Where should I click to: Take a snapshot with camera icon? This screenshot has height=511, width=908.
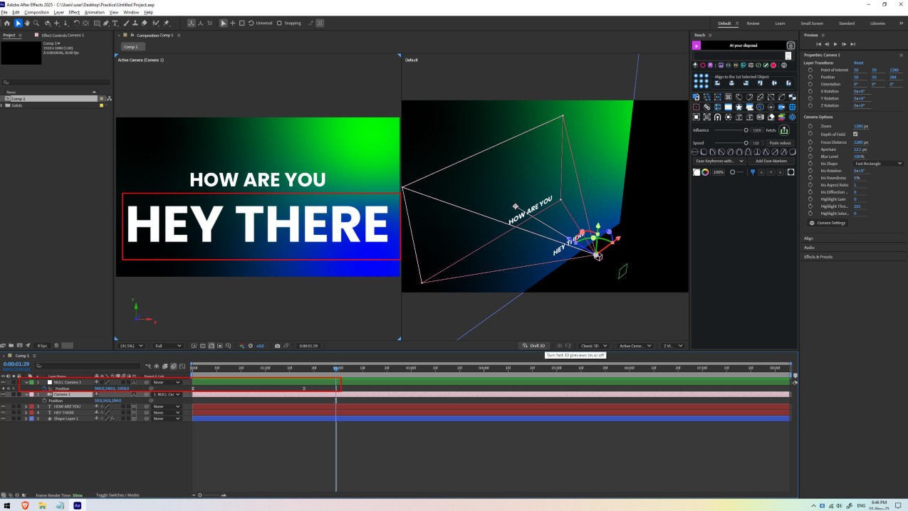click(x=278, y=346)
